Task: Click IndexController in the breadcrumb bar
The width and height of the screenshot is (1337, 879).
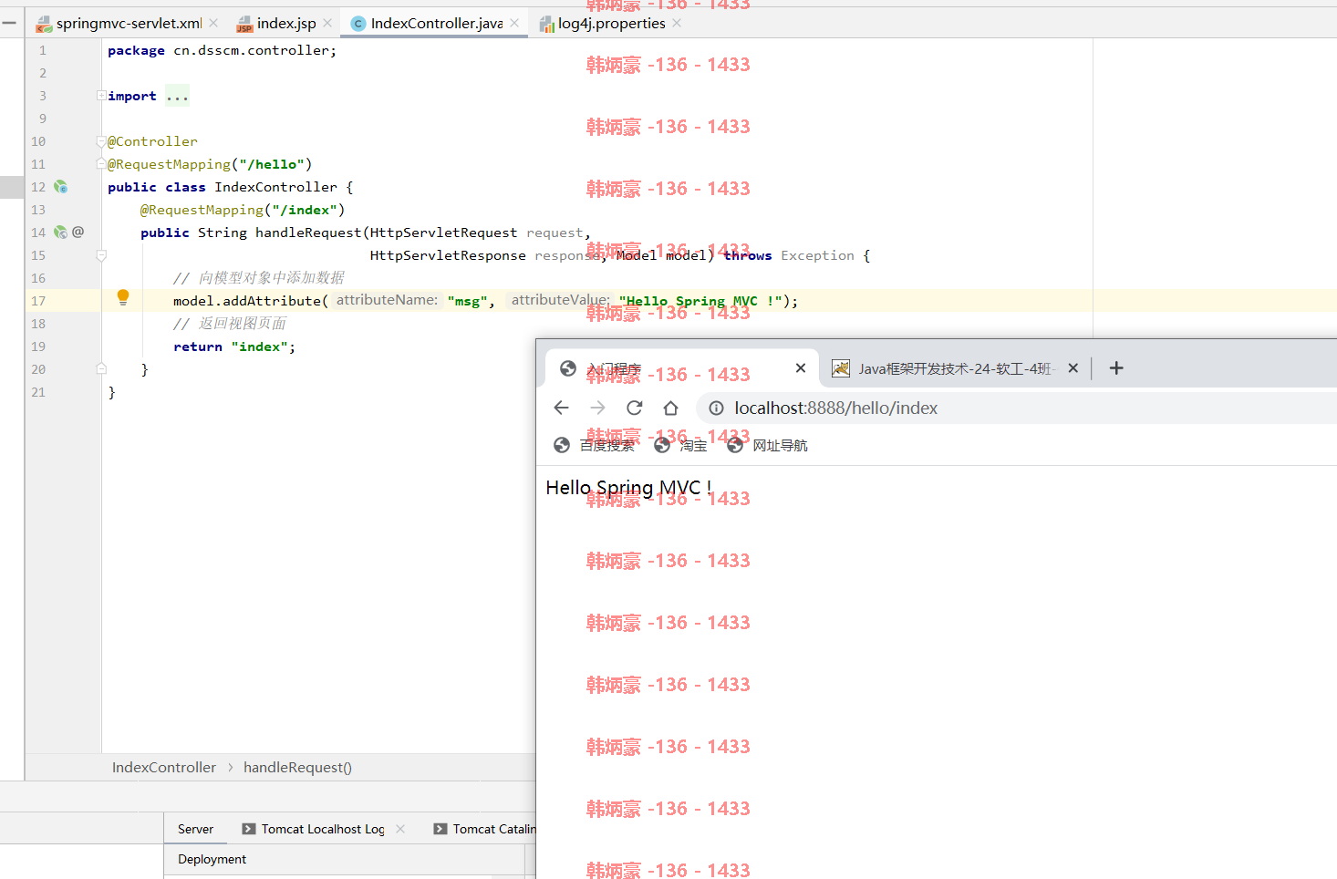Action: pyautogui.click(x=164, y=768)
